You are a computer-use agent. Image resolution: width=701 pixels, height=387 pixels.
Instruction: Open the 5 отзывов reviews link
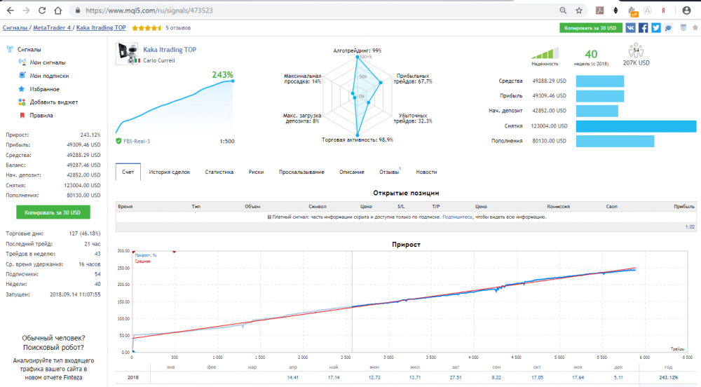click(178, 28)
